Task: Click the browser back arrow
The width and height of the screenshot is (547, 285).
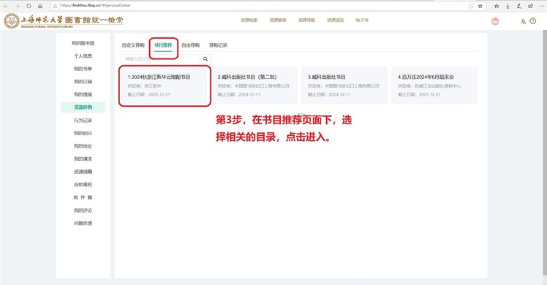Action: click(x=6, y=6)
